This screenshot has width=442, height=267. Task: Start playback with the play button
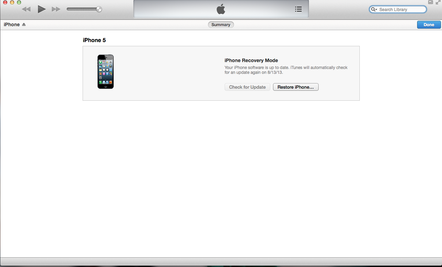(x=41, y=9)
